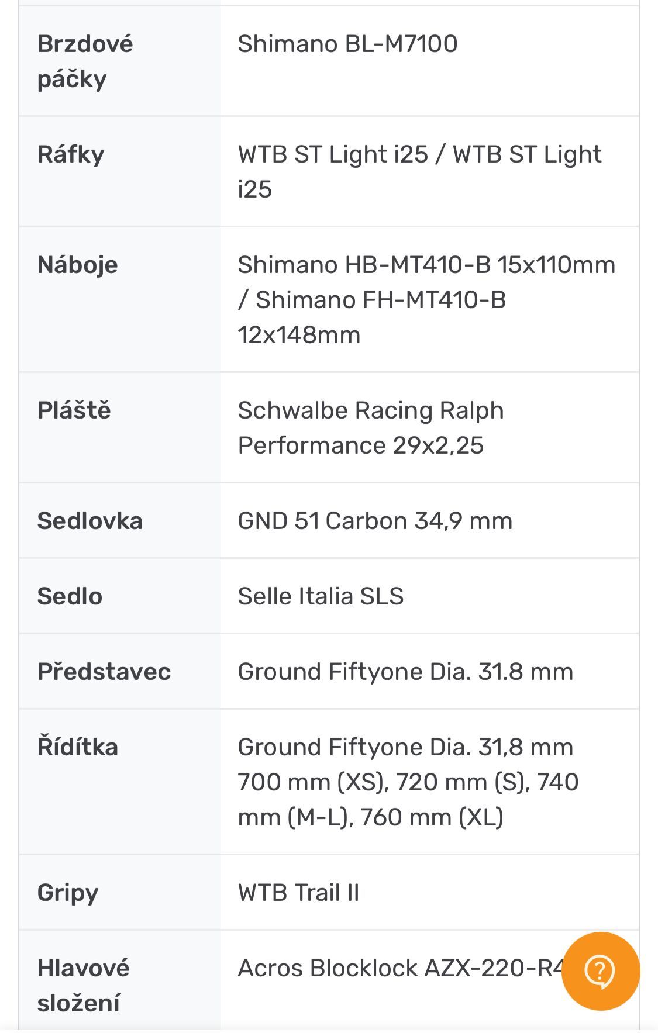Open the orange help chat bubble
658x1033 pixels.
point(600,971)
